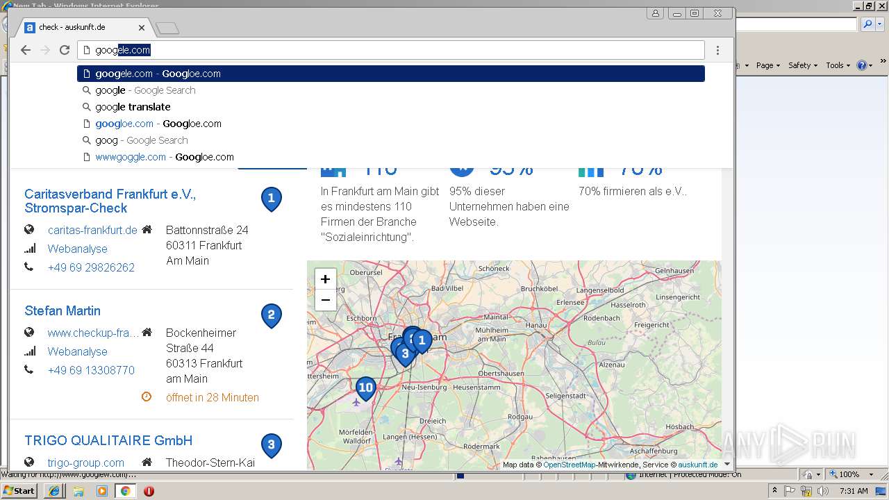This screenshot has width=889, height=500.
Task: Click the Chrome address bar
Action: pos(391,50)
